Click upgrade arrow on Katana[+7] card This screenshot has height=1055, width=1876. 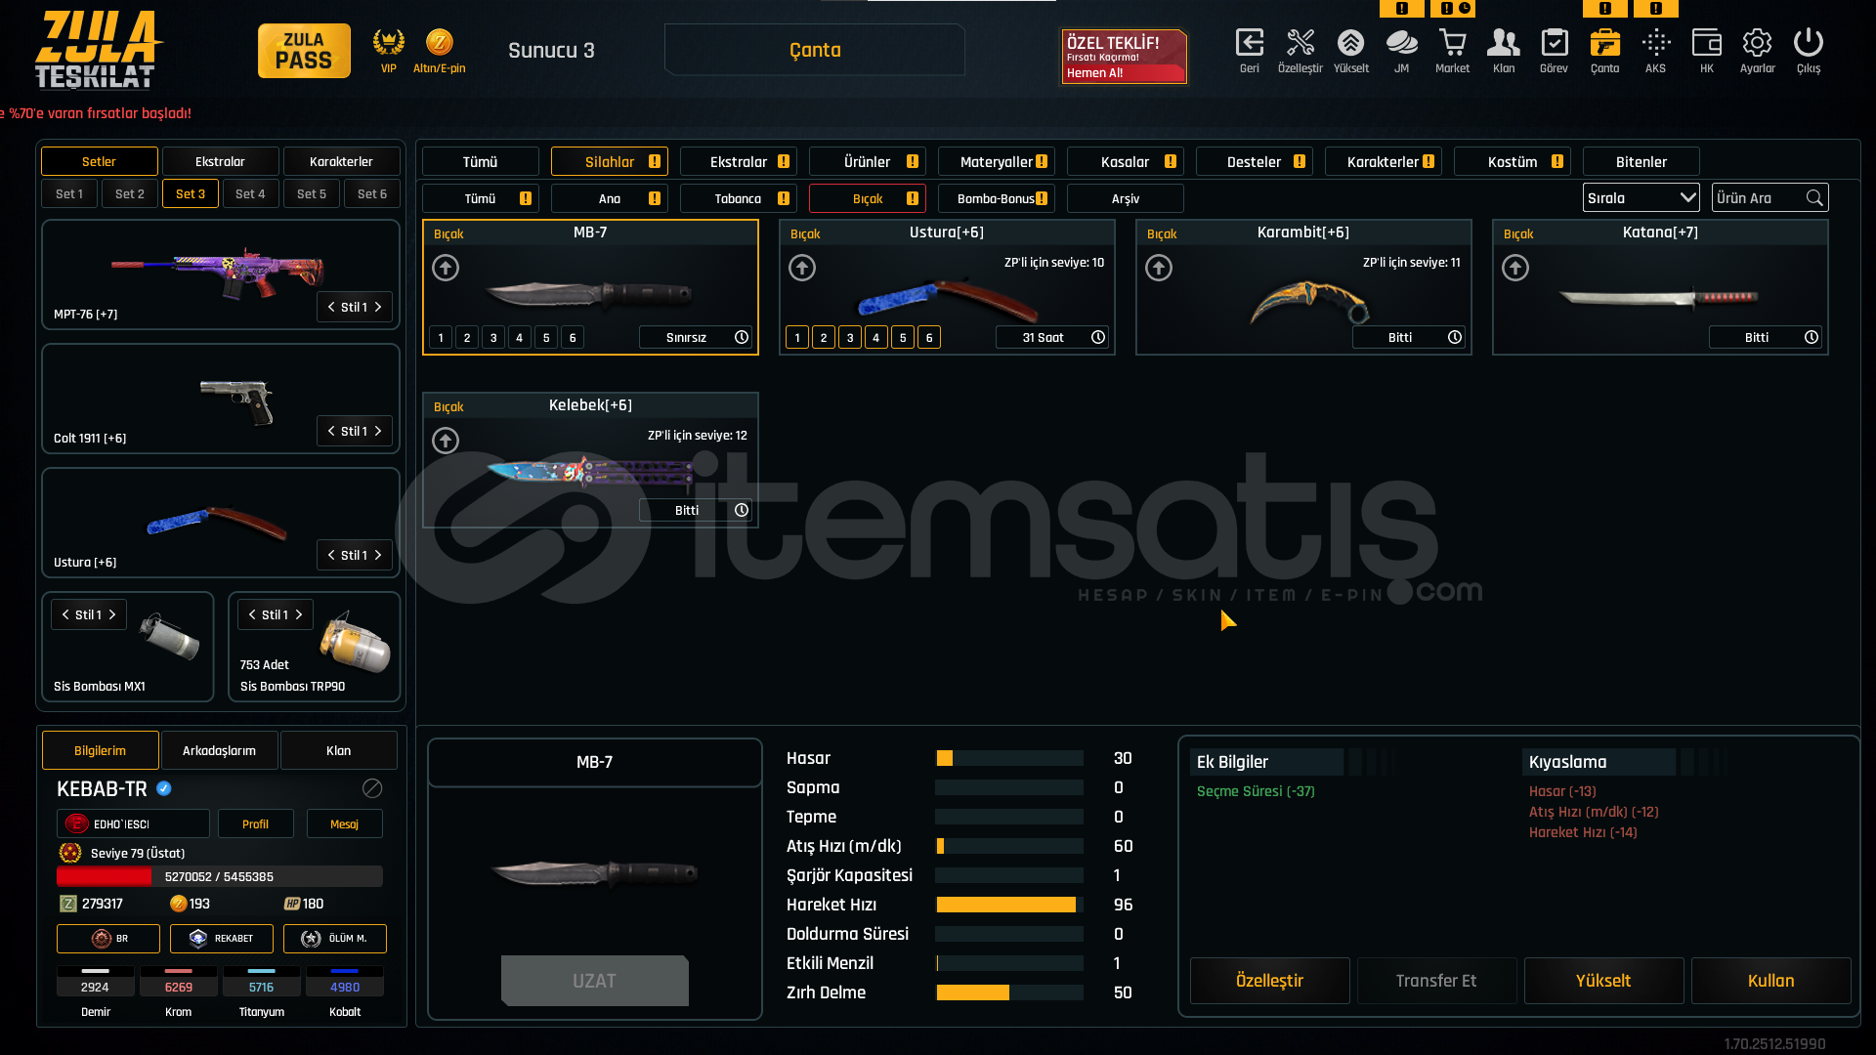tap(1515, 268)
